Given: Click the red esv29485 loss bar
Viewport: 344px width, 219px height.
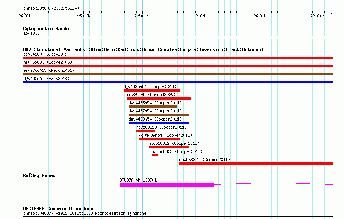Looking at the screenshot, I should 159,98.
